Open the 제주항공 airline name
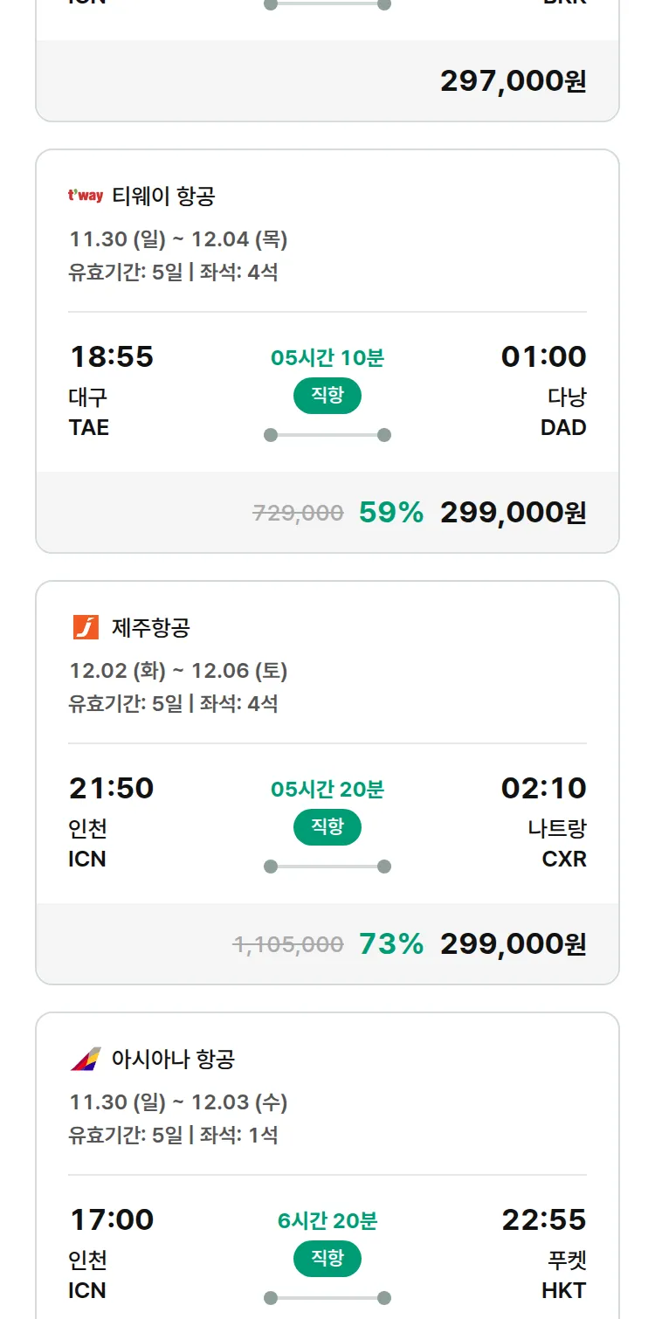Viewport: 655px width, 1319px height. [151, 627]
